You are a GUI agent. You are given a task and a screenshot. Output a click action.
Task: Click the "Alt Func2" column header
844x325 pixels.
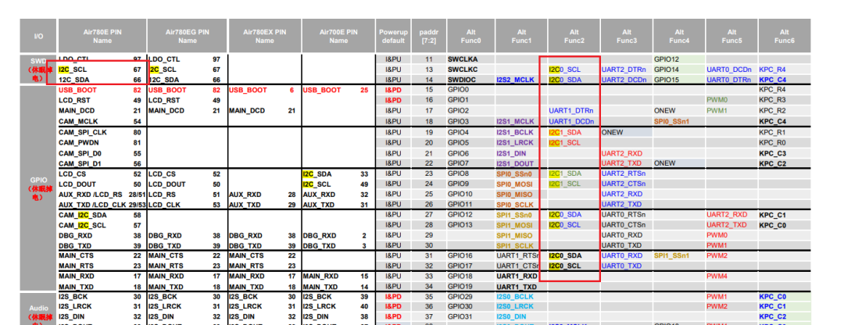point(574,37)
